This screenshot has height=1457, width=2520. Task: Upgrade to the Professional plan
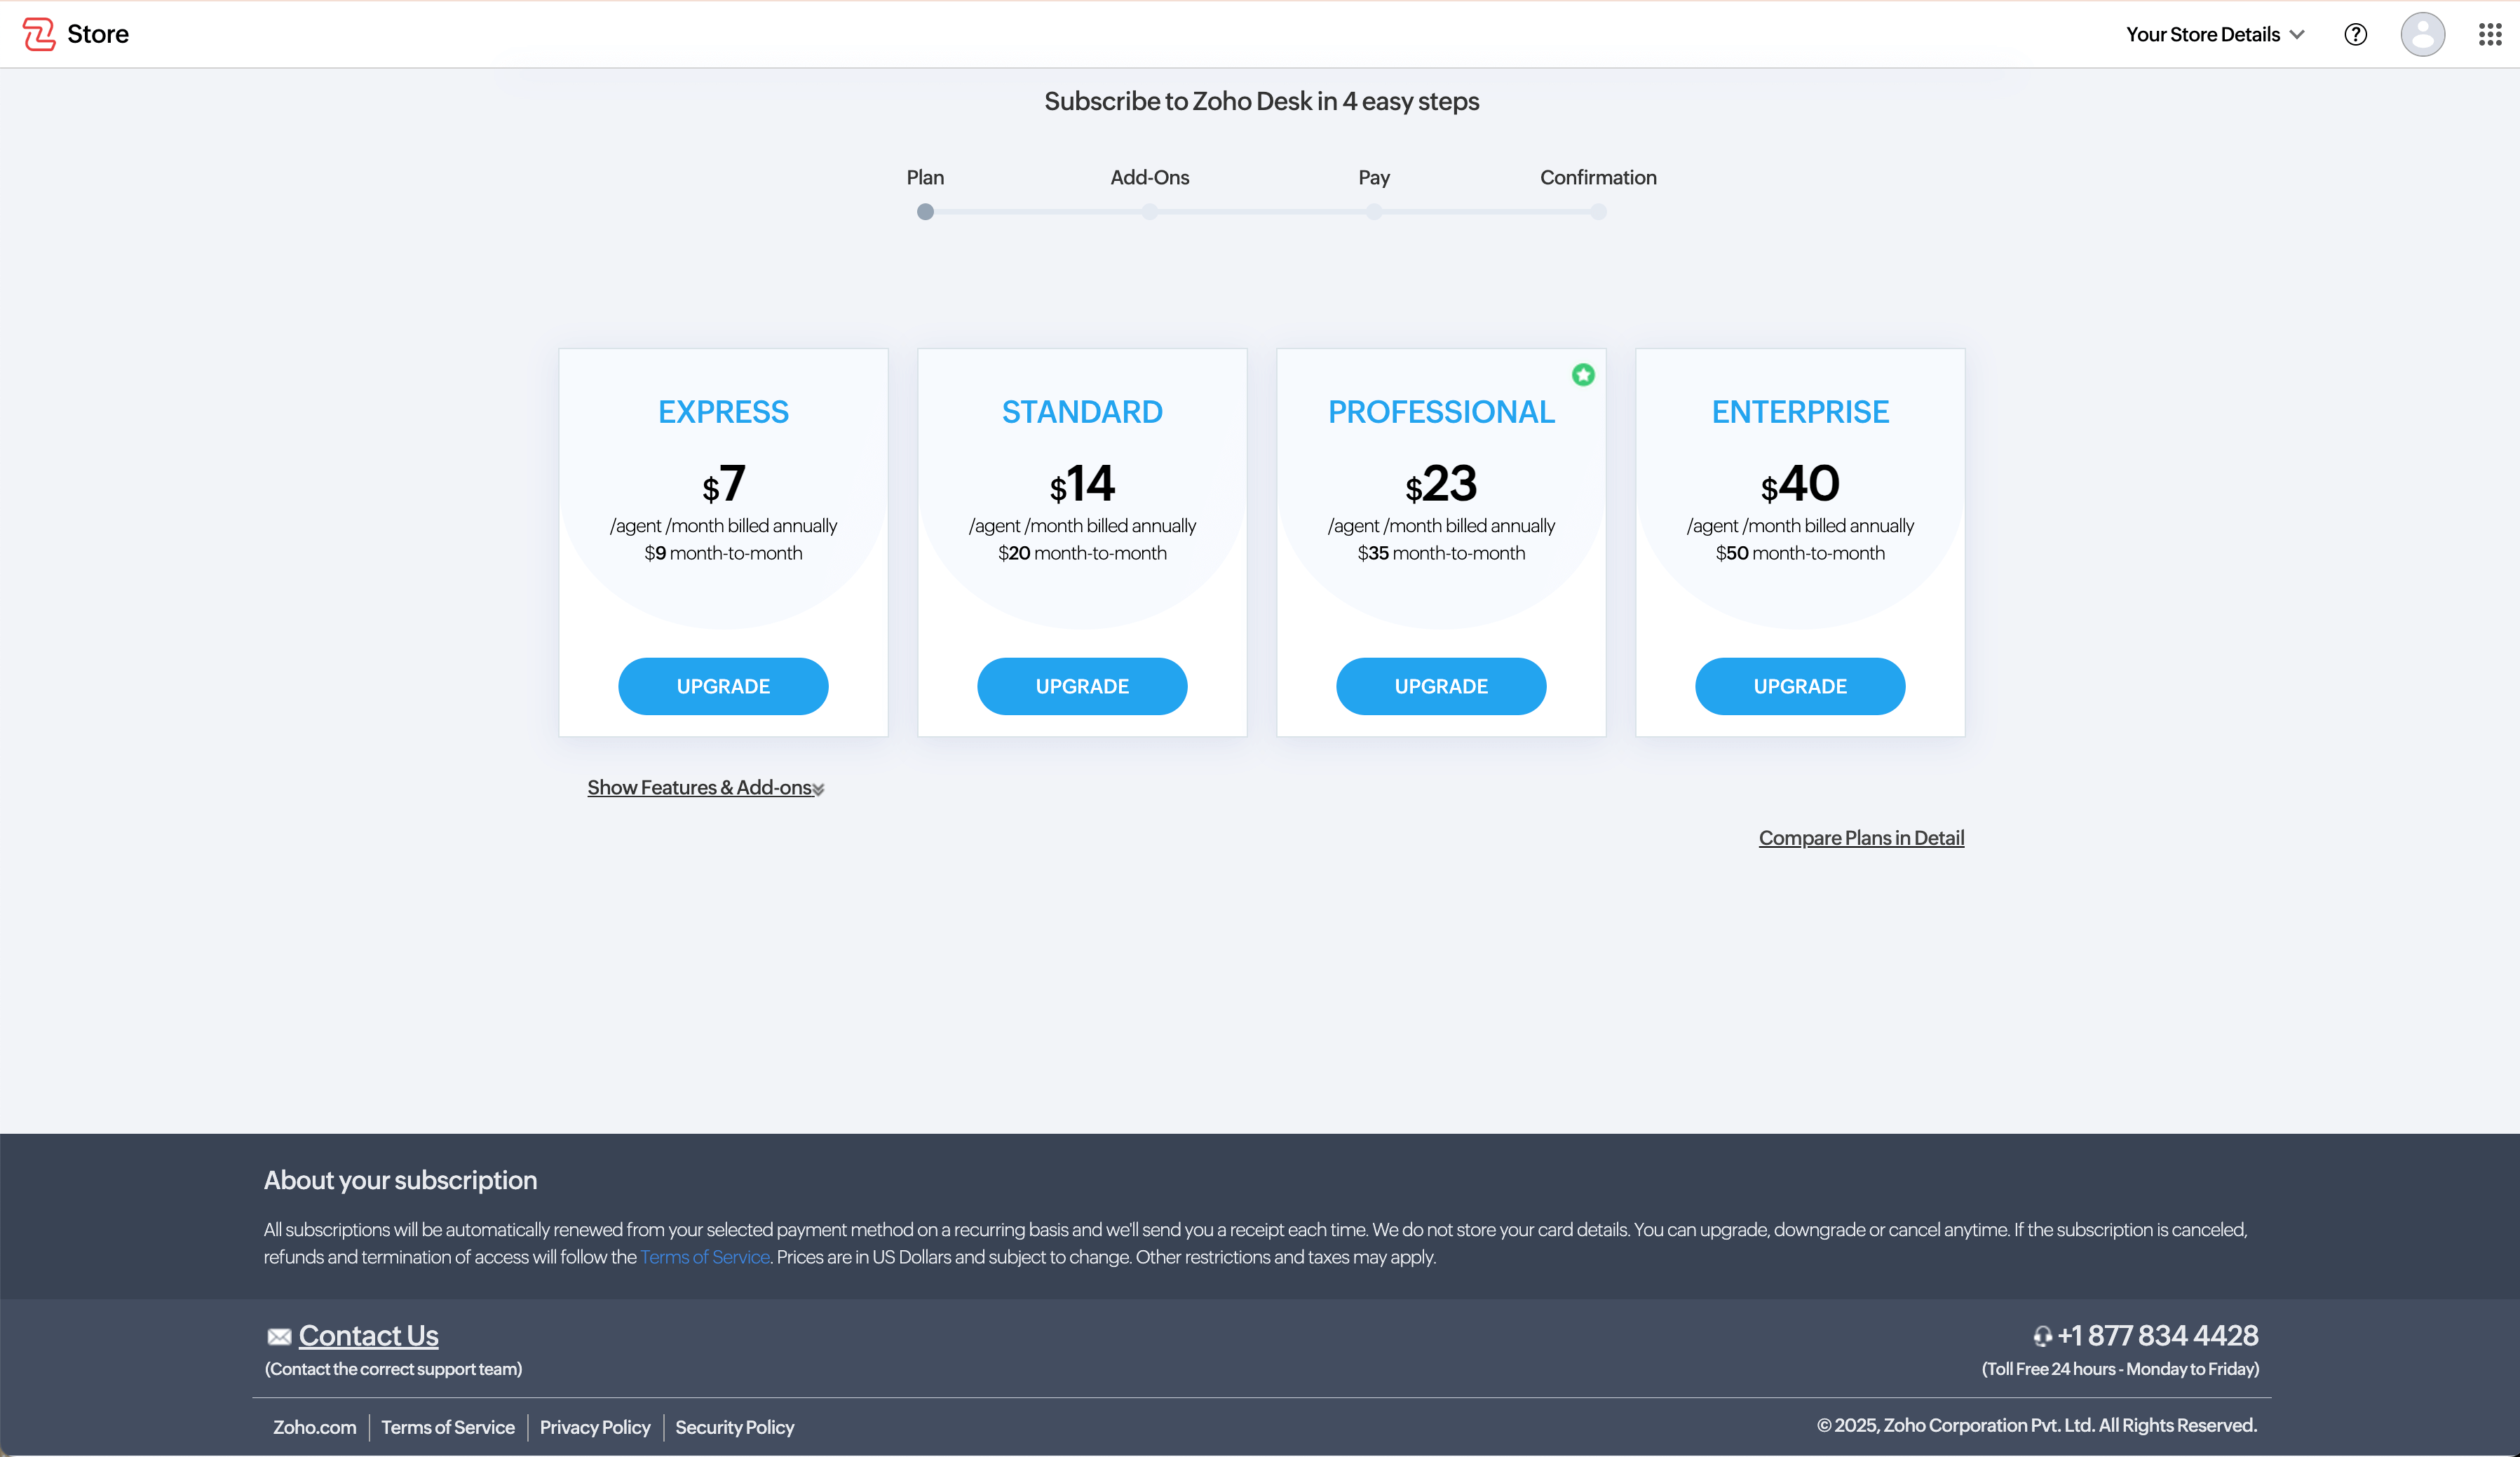coord(1441,686)
